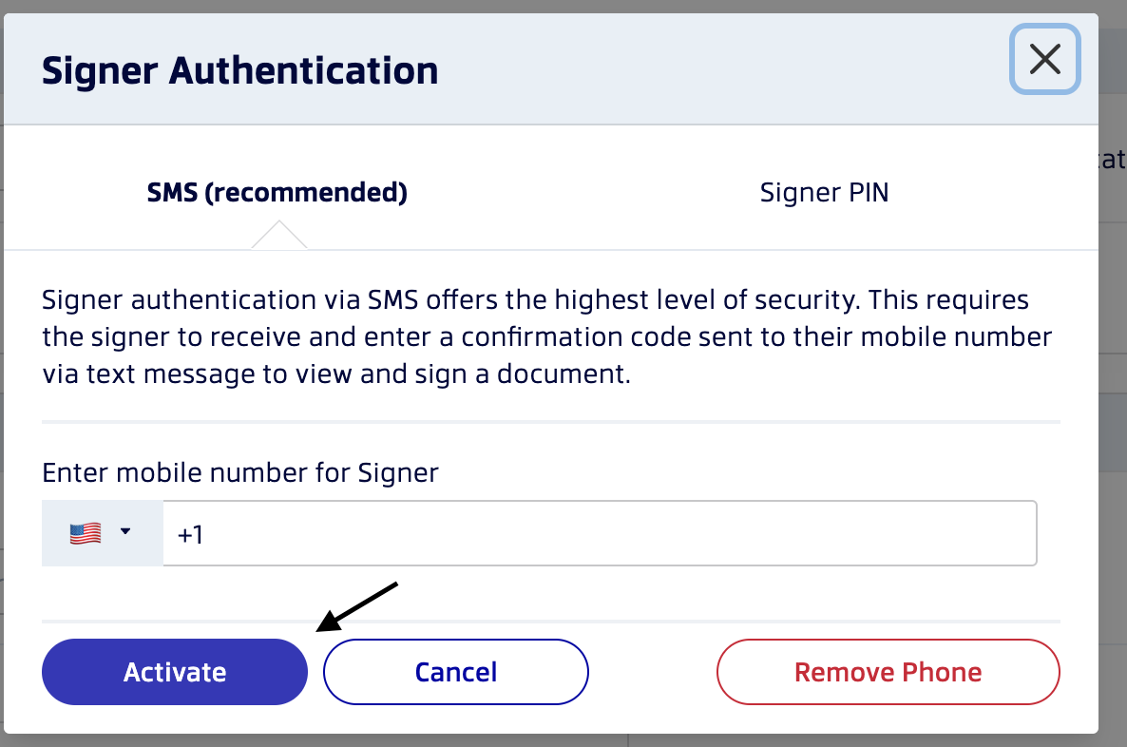Image resolution: width=1127 pixels, height=747 pixels.
Task: Open the gray country selector box
Action: [102, 533]
